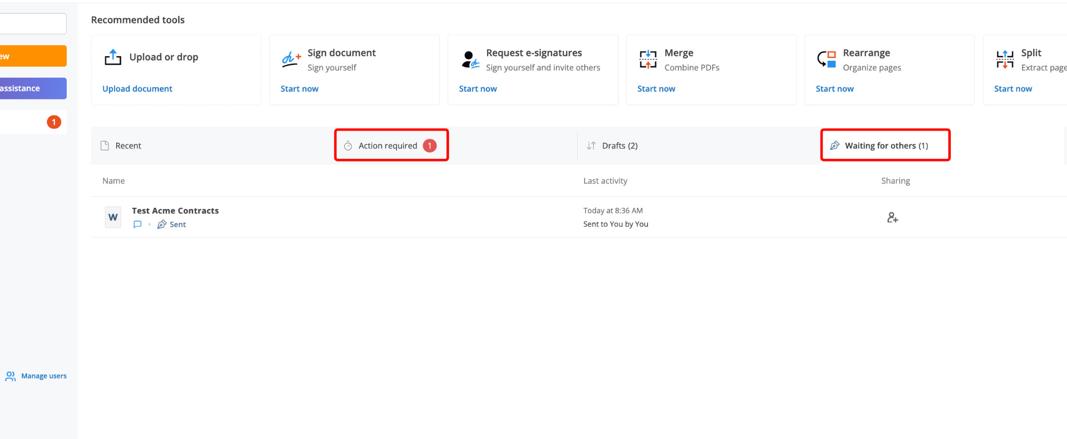
Task: Start now under Merge
Action: coord(656,89)
